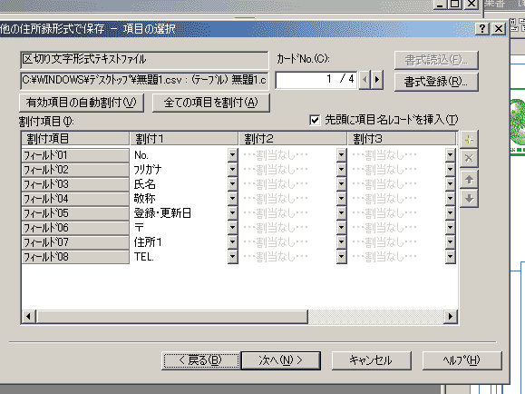Go to previous card number arrow

click(x=365, y=80)
